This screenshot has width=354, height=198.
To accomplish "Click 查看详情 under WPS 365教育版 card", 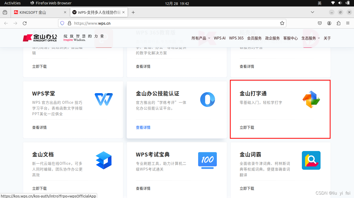I will pyautogui.click(x=143, y=66).
